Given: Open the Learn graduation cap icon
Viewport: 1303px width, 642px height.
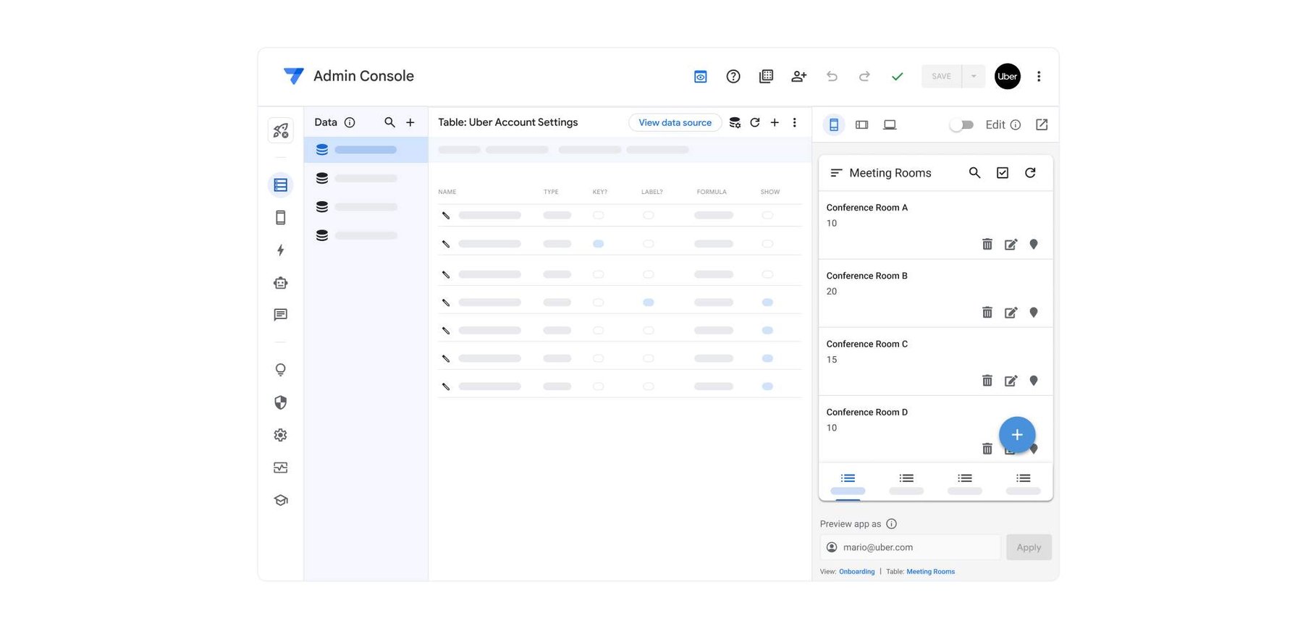Looking at the screenshot, I should click(x=280, y=500).
